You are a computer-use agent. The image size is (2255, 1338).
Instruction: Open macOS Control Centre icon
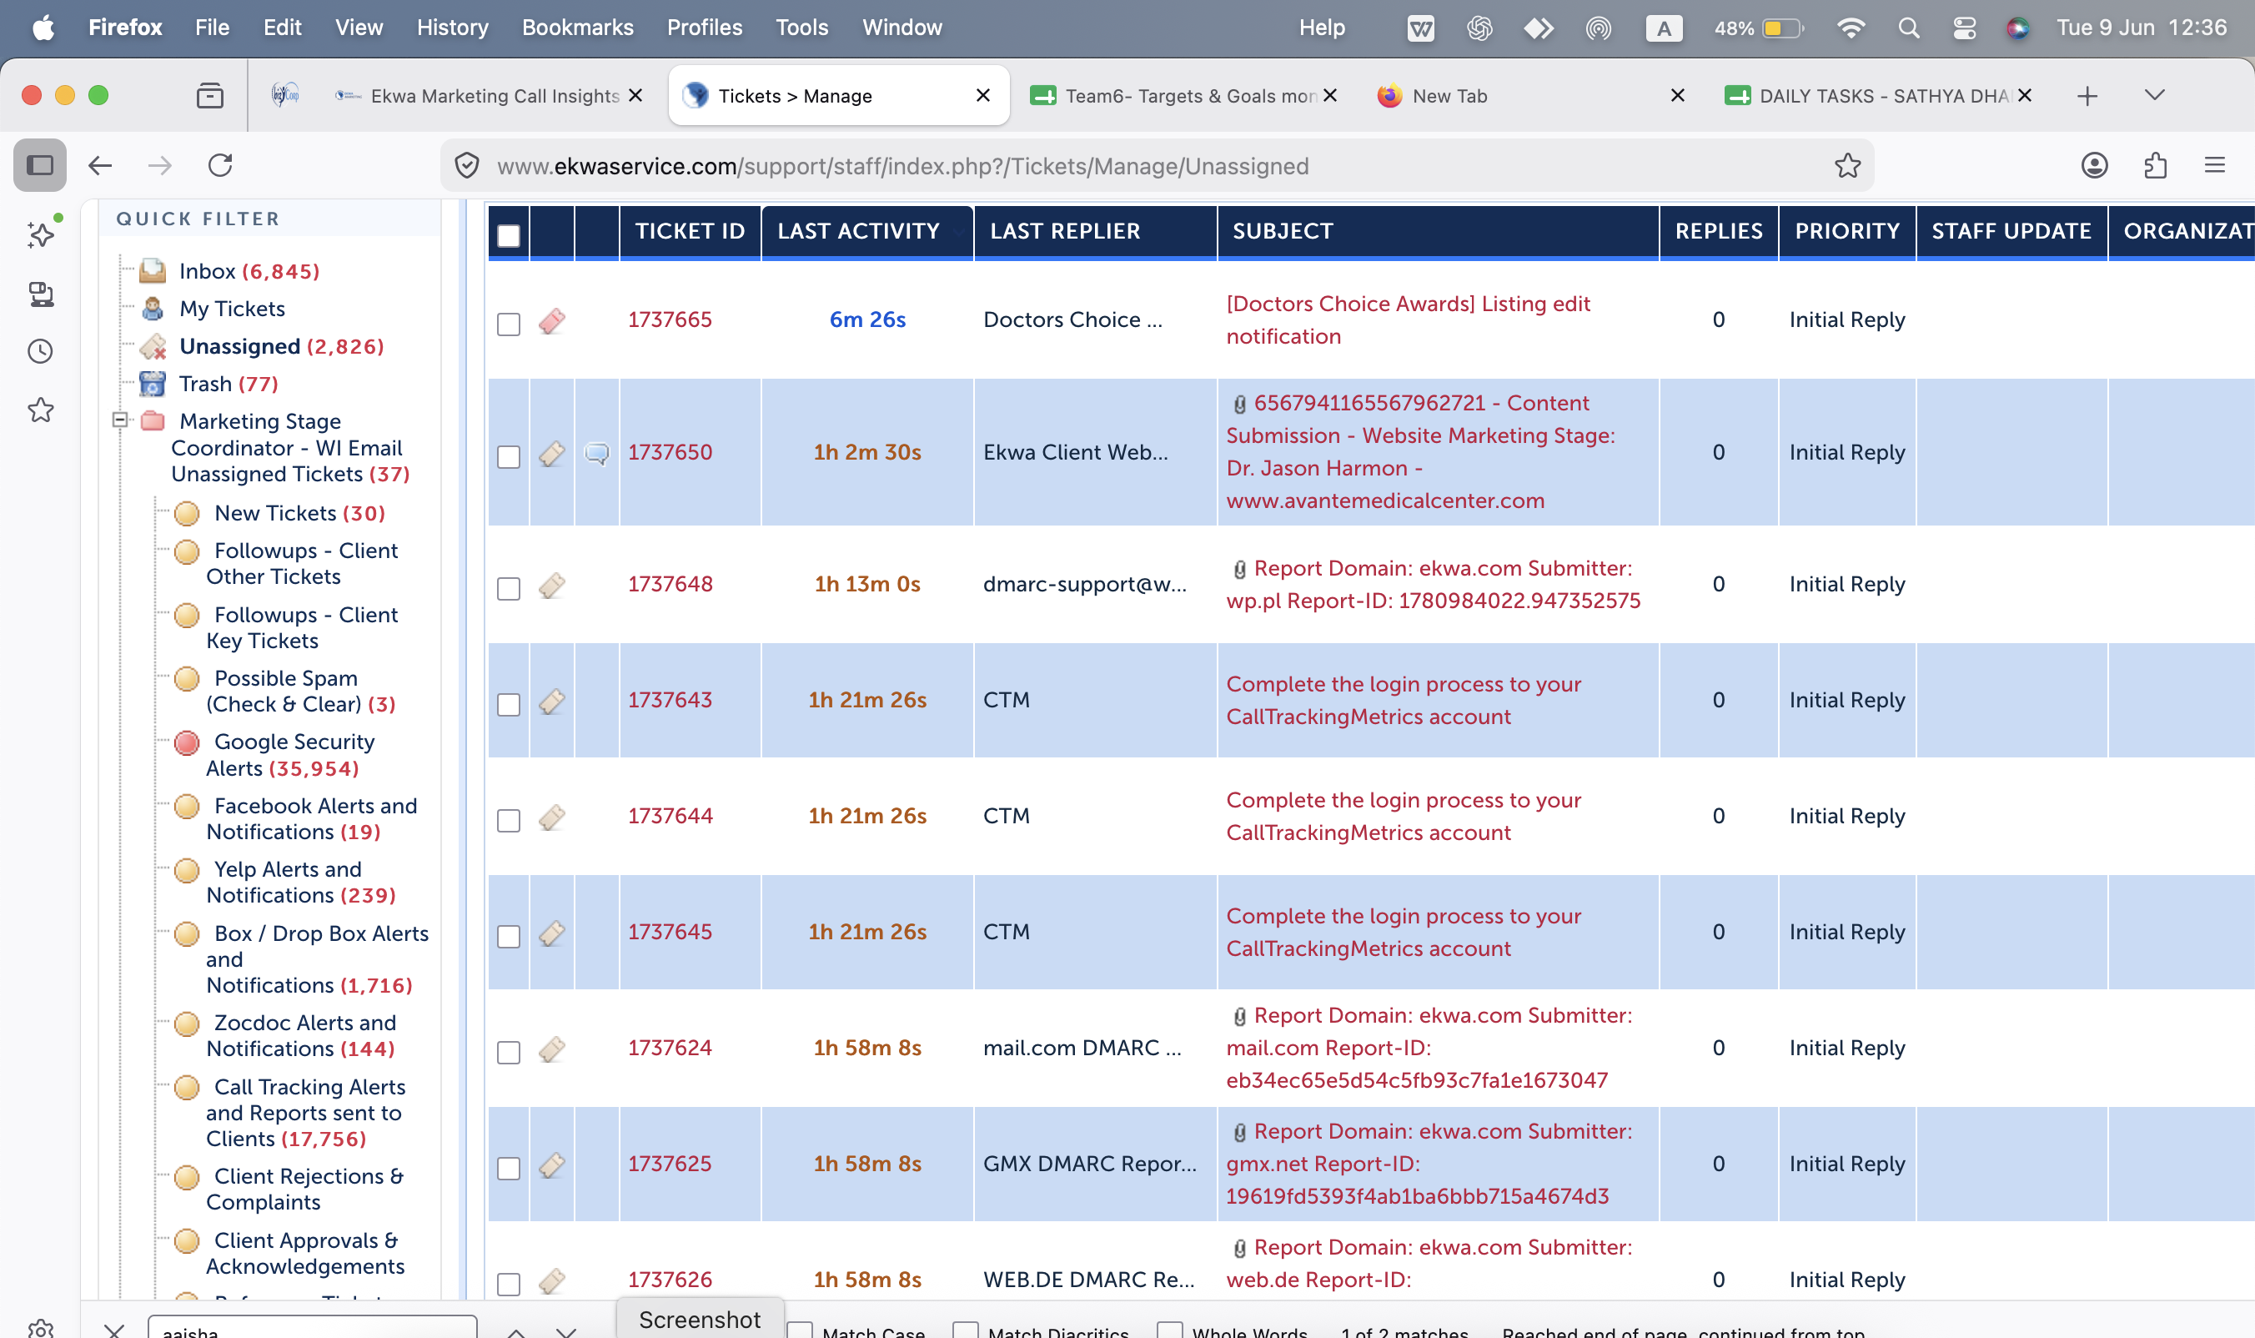coord(1964,28)
